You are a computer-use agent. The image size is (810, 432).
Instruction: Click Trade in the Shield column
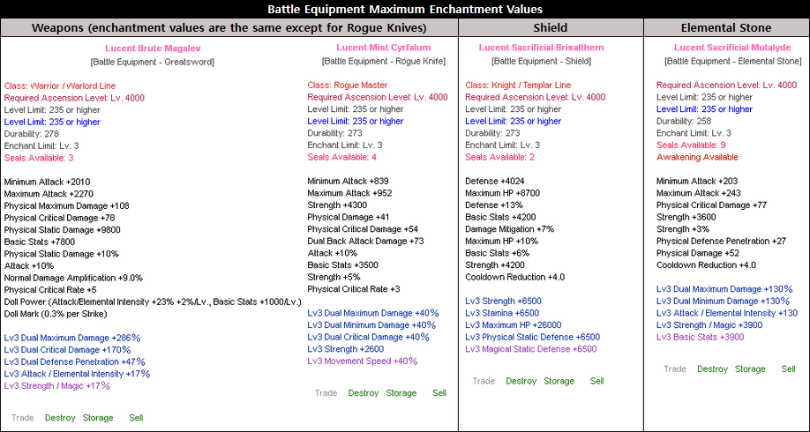pos(484,381)
